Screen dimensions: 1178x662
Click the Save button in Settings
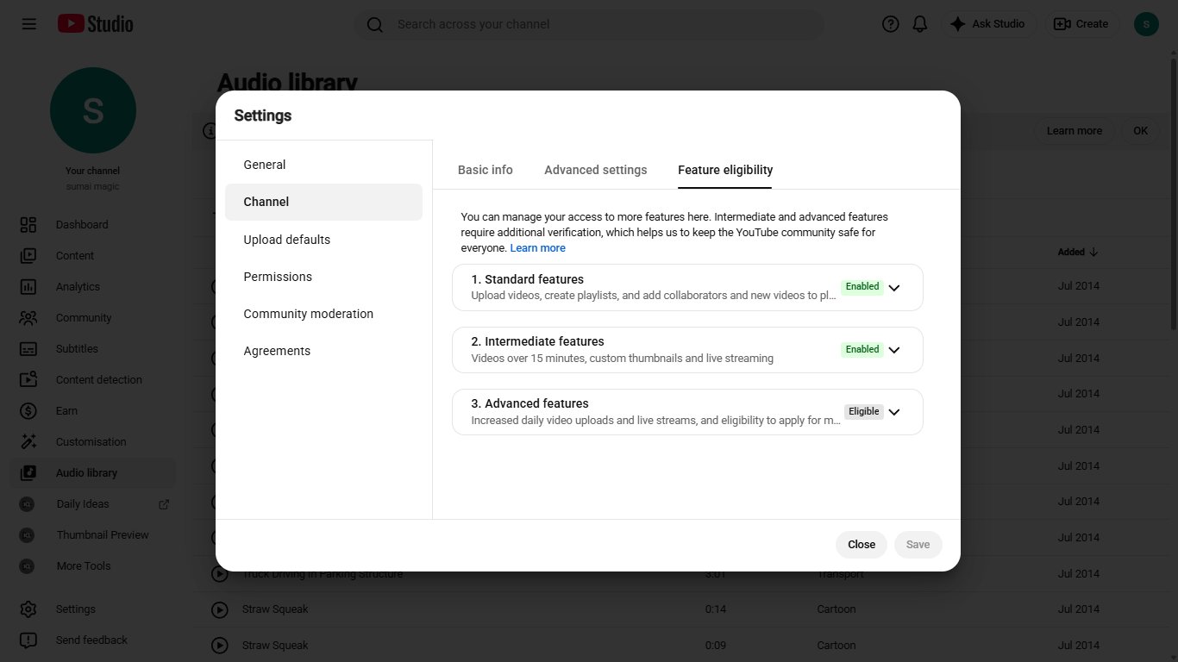[x=918, y=545]
